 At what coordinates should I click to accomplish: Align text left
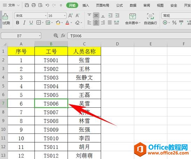[89, 23]
